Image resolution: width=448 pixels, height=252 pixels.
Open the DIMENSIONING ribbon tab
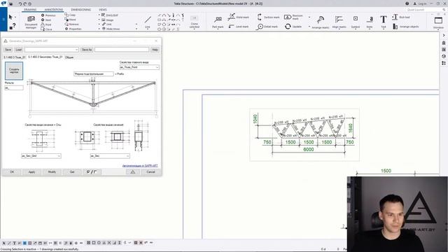click(x=81, y=10)
